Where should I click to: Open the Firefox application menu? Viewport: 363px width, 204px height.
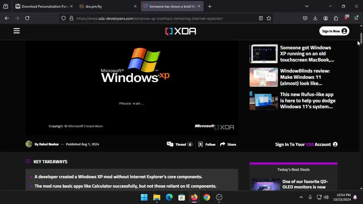356,18
